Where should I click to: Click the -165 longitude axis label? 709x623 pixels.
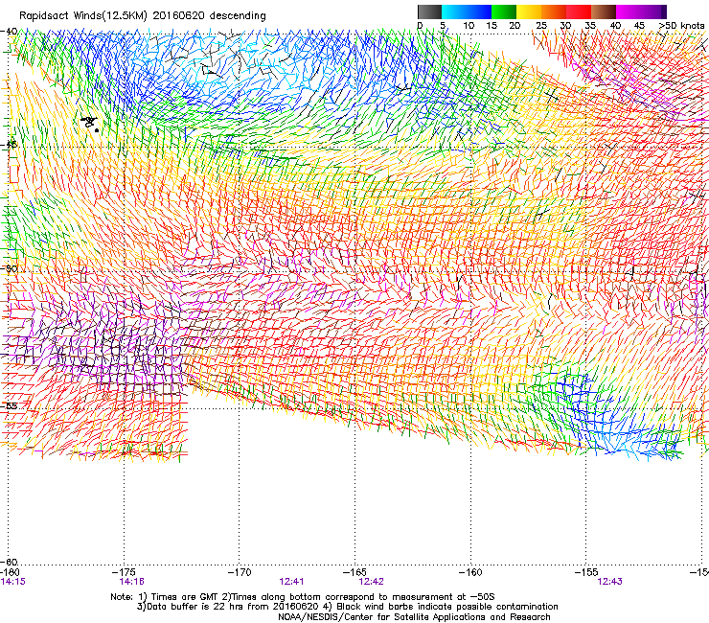click(354, 573)
